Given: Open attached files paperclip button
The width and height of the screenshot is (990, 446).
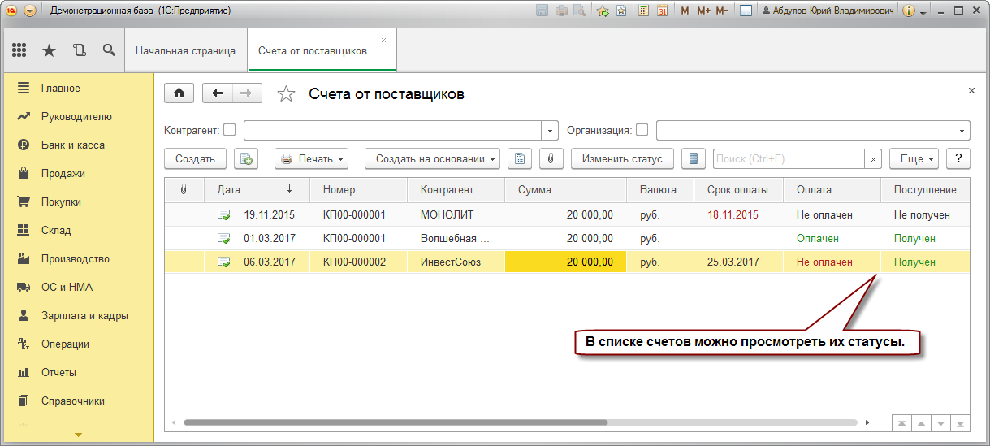Looking at the screenshot, I should tap(551, 159).
